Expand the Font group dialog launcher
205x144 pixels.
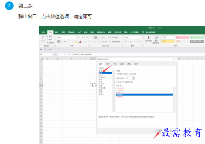pyautogui.click(x=89, y=46)
